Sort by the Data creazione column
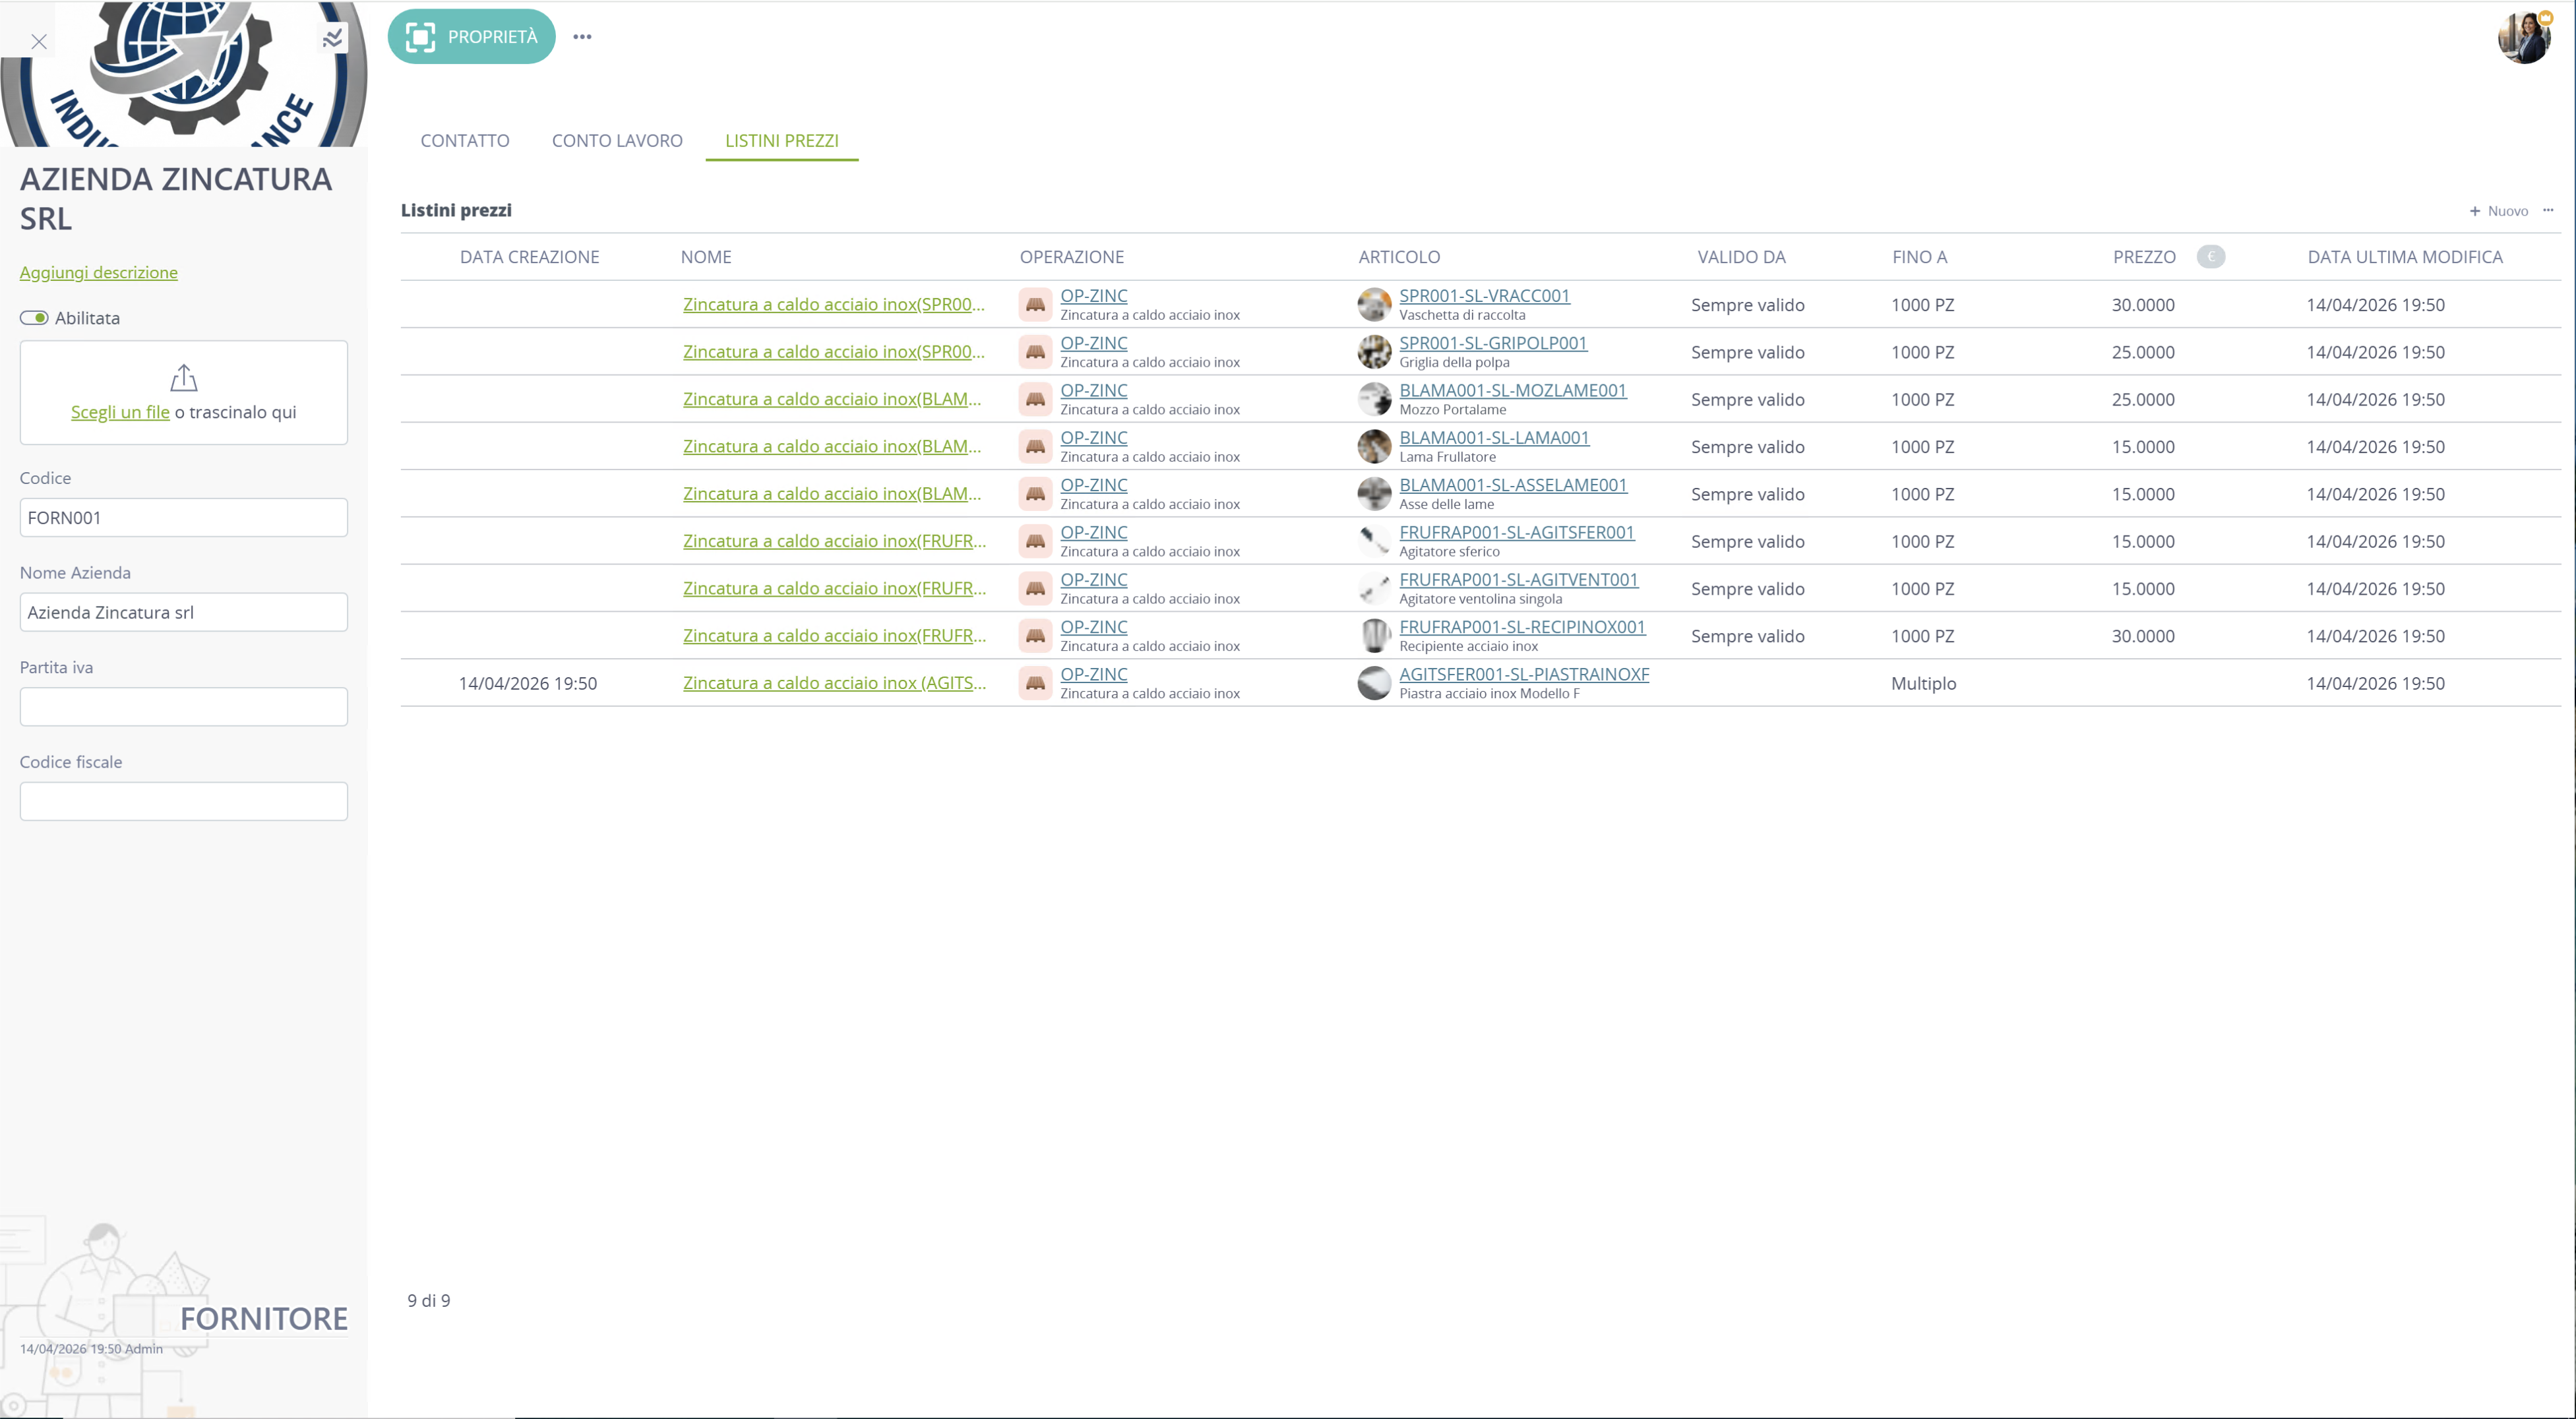Screen dimensions: 2576x1419 point(529,257)
